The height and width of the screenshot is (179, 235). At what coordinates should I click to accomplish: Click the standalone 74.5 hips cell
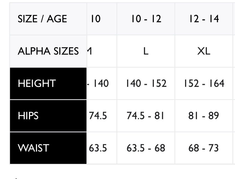point(98,116)
